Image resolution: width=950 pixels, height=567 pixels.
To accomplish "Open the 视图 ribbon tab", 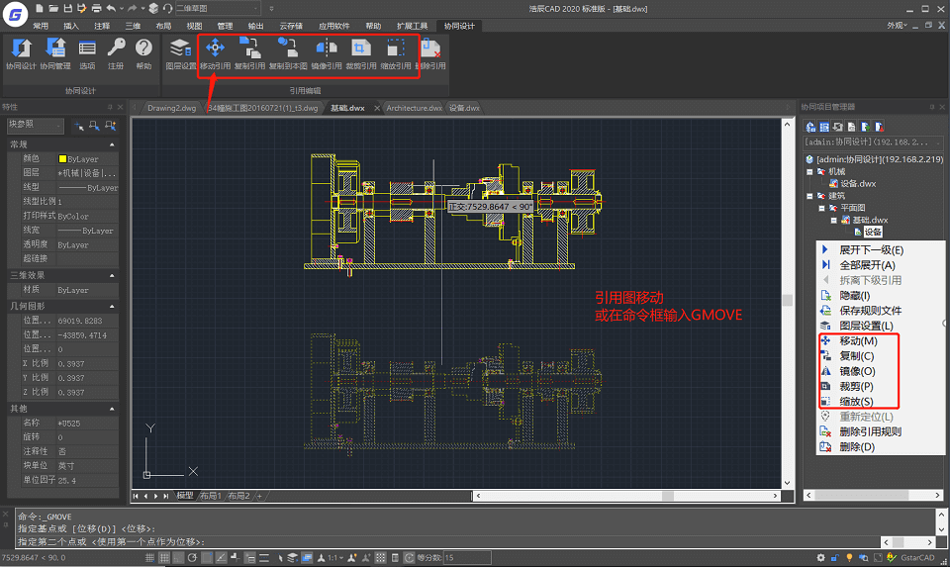I will pyautogui.click(x=194, y=26).
